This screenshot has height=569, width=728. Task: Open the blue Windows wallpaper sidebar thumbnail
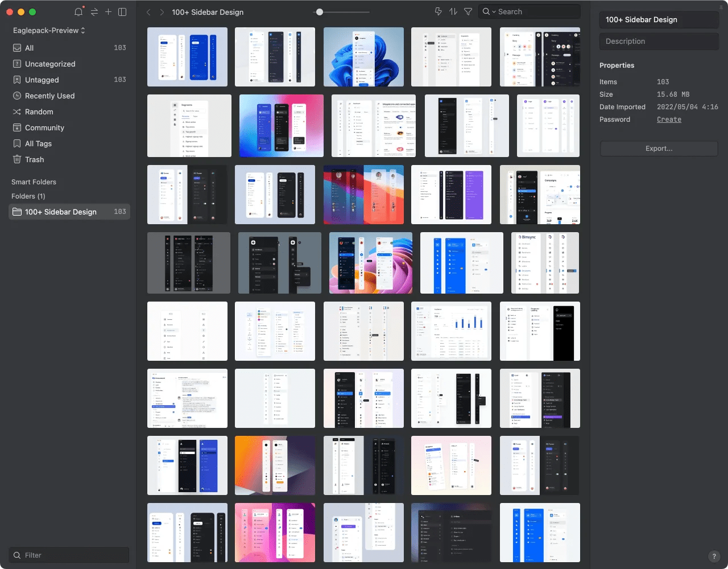coord(363,57)
